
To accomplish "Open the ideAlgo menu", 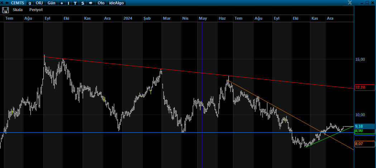I will point(116,3).
